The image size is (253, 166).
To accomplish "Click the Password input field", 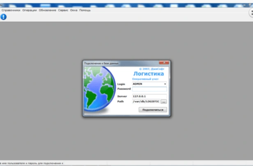I will (x=149, y=89).
